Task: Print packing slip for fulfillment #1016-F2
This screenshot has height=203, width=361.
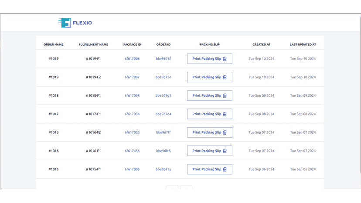Action: click(210, 132)
